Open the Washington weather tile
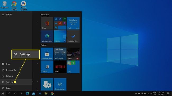This screenshot has height=96, width=172. (60, 54)
